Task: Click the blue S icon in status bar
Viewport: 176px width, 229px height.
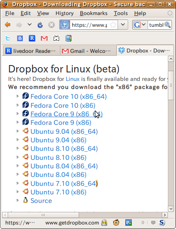Action: tap(162, 222)
